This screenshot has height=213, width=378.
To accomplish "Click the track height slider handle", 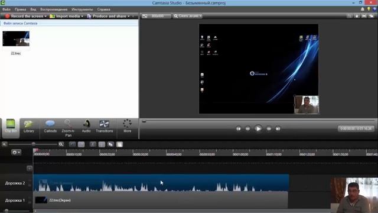I will coord(6,211).
